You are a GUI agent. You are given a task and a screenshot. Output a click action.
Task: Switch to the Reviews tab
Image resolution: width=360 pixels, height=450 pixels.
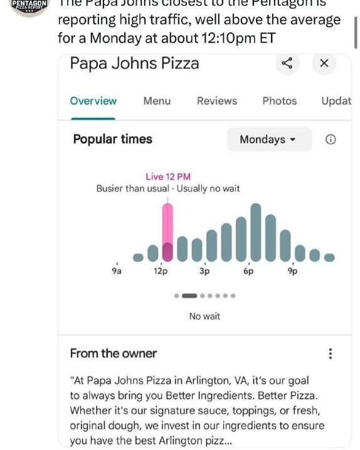(x=217, y=101)
